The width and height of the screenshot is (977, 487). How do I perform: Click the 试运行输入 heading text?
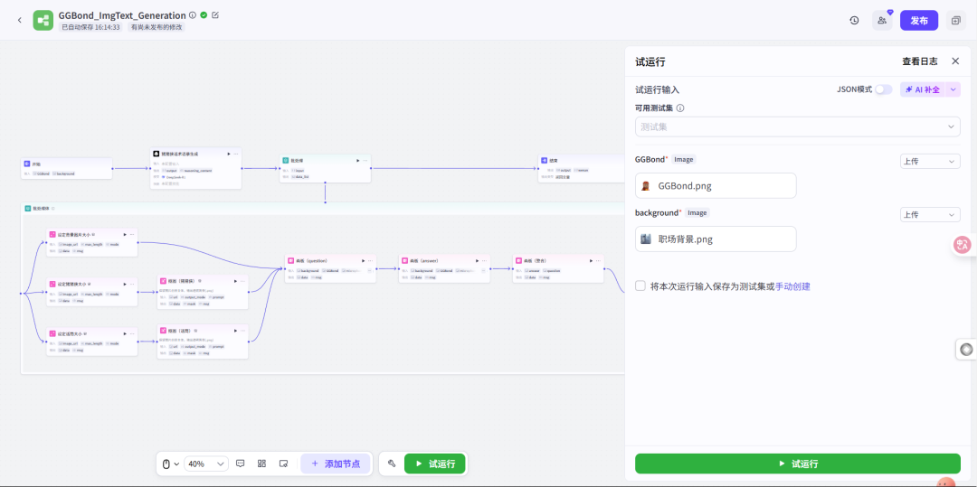click(x=657, y=89)
